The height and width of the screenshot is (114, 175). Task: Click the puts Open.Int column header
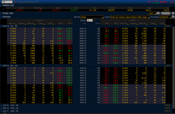click(x=142, y=23)
